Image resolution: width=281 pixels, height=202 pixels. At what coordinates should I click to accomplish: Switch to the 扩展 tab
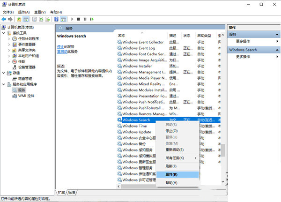(61, 193)
